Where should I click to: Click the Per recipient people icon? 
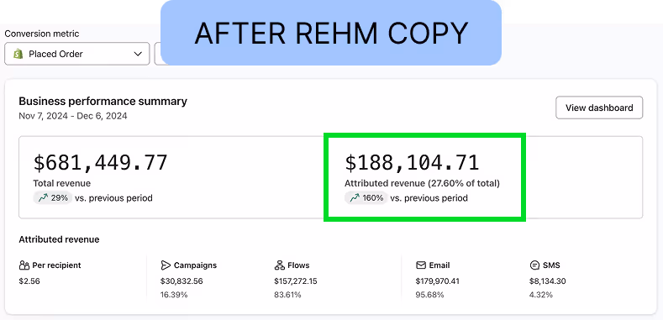pyautogui.click(x=24, y=265)
